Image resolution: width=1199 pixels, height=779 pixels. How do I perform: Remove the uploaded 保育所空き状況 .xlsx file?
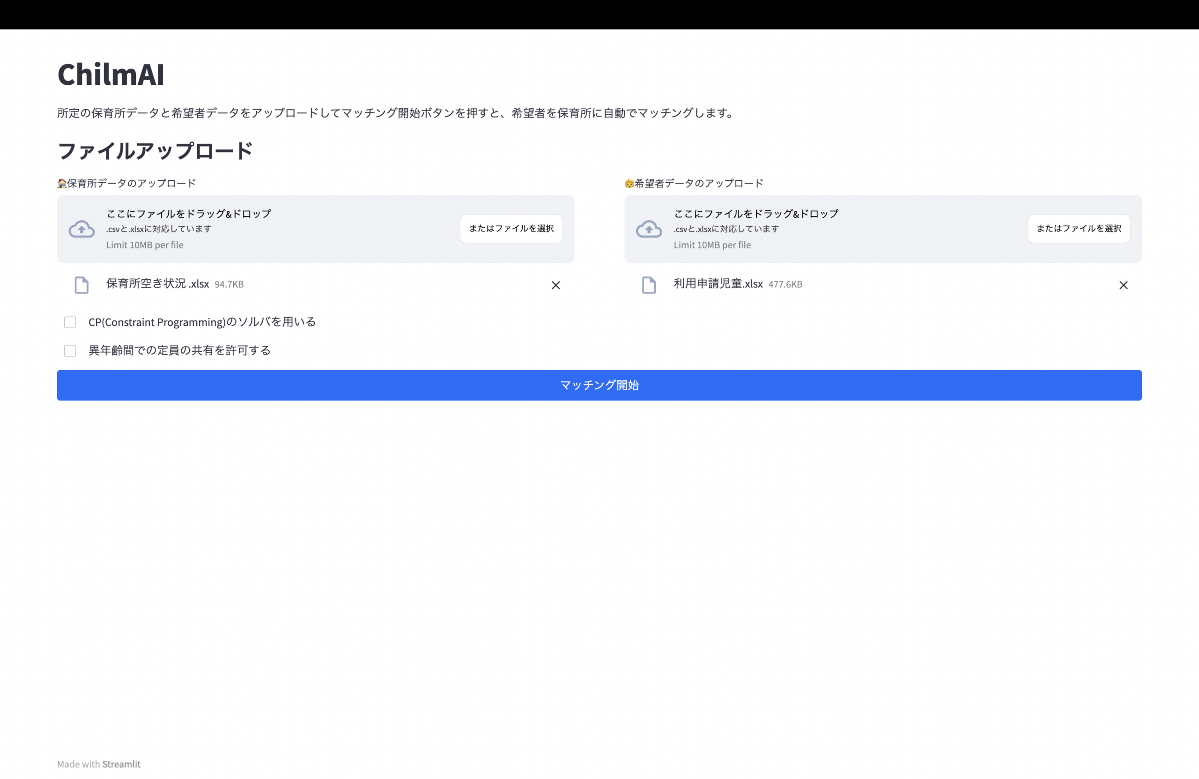click(555, 285)
